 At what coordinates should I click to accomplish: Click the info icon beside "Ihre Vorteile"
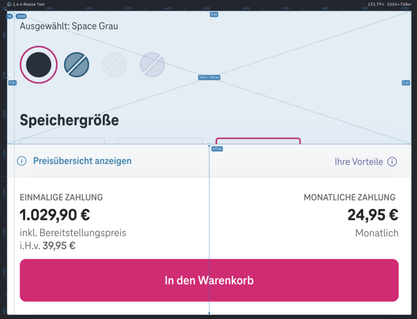point(393,162)
